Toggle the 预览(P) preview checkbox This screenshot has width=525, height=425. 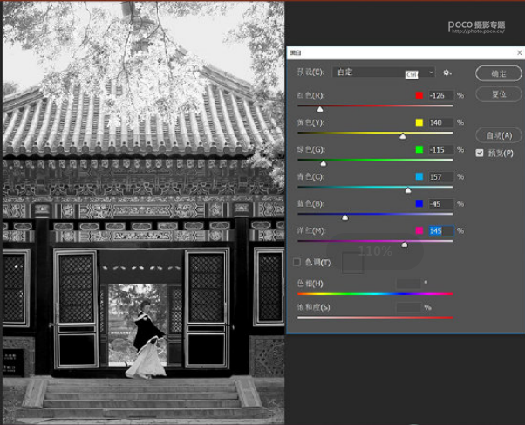tap(480, 154)
